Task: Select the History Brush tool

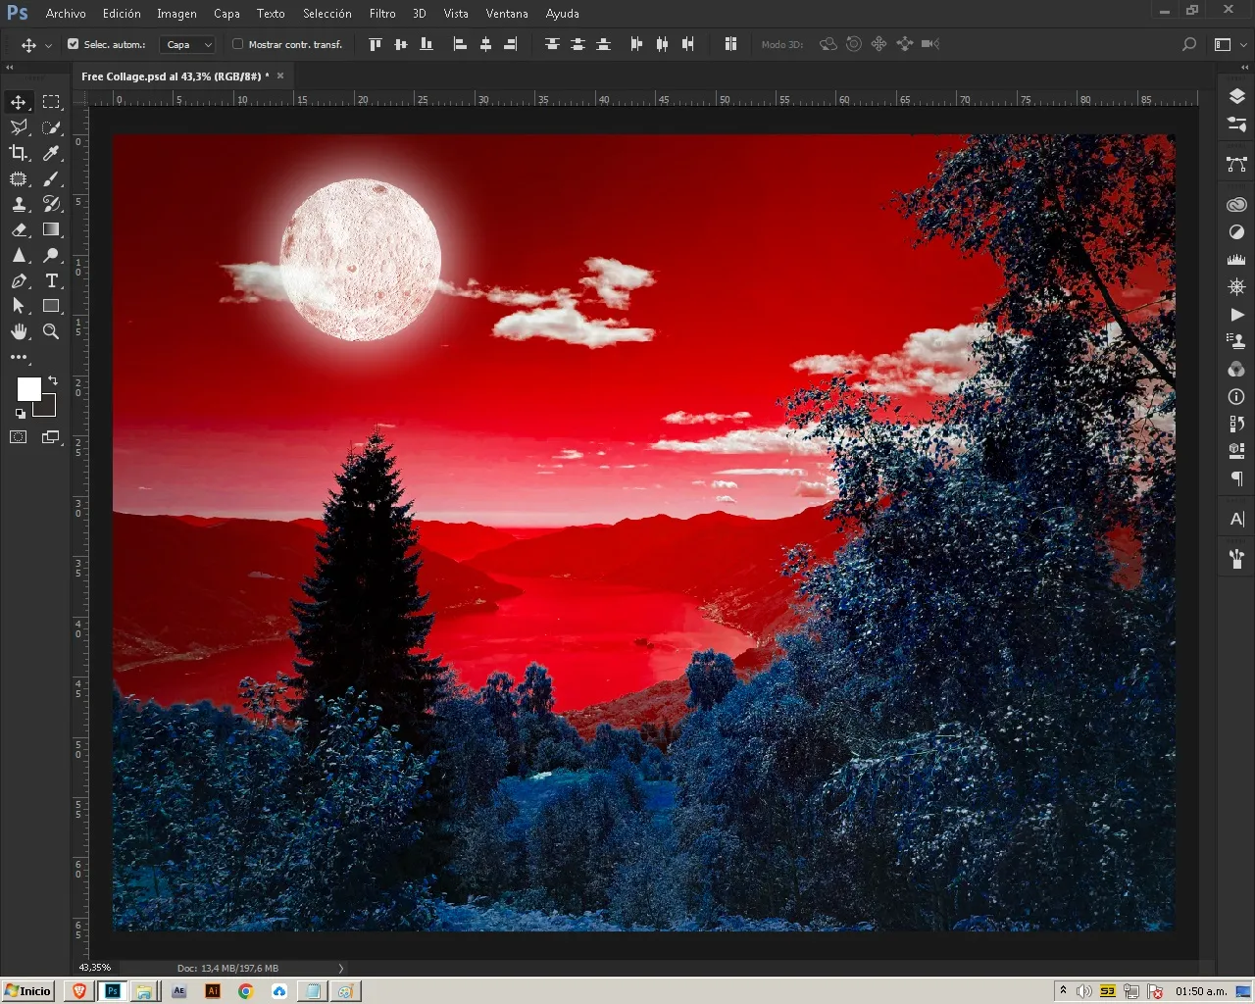Action: 51,204
